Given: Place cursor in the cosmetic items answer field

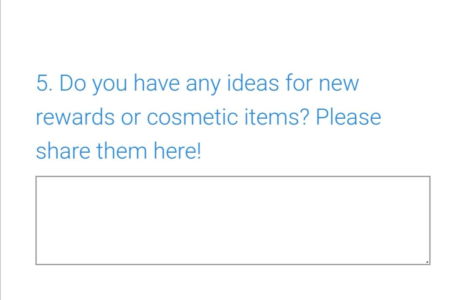Looking at the screenshot, I should pyautogui.click(x=233, y=220).
